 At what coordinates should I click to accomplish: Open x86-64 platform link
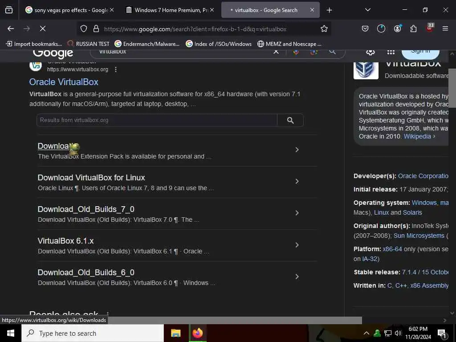tap(392, 249)
